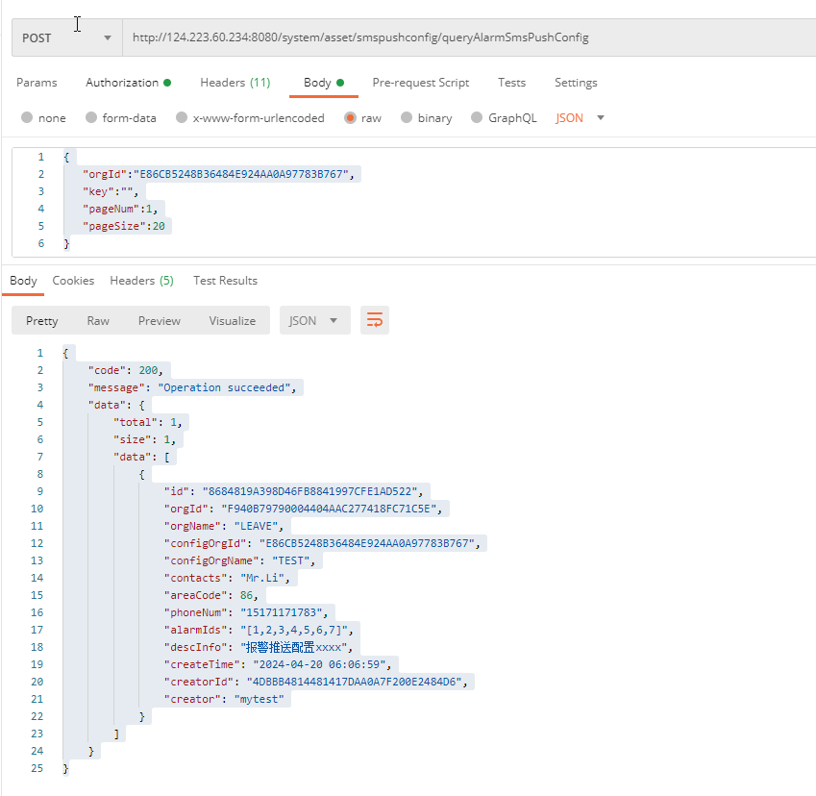
Task: View the response Cookies tab
Action: 73,281
